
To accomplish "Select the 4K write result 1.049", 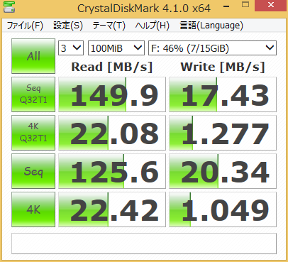I will coord(223,209).
